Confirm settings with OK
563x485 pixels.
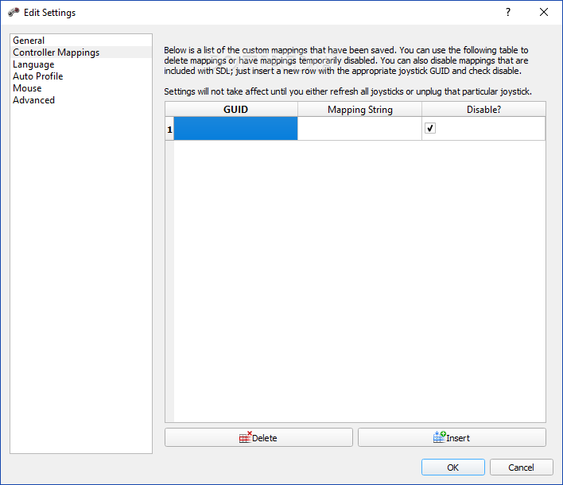452,467
